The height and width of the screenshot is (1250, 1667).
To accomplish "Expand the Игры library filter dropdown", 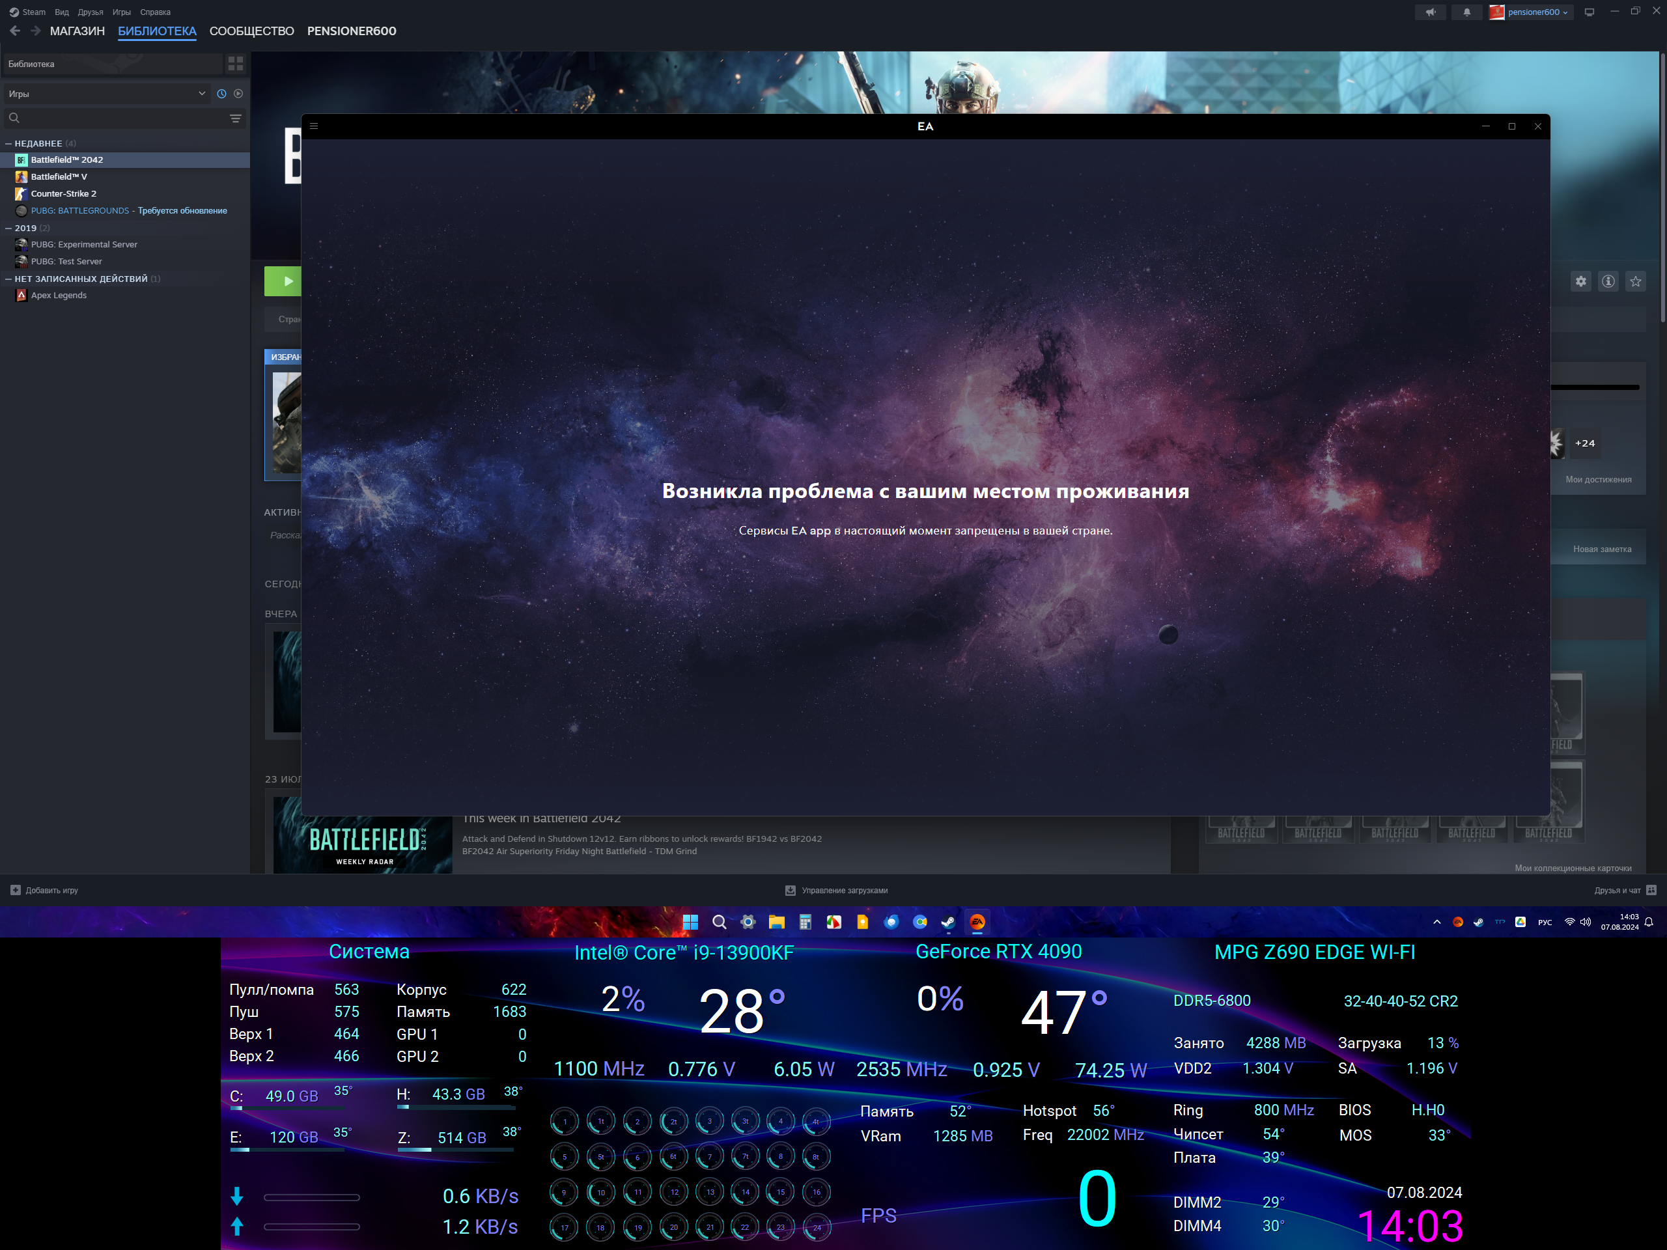I will click(201, 94).
